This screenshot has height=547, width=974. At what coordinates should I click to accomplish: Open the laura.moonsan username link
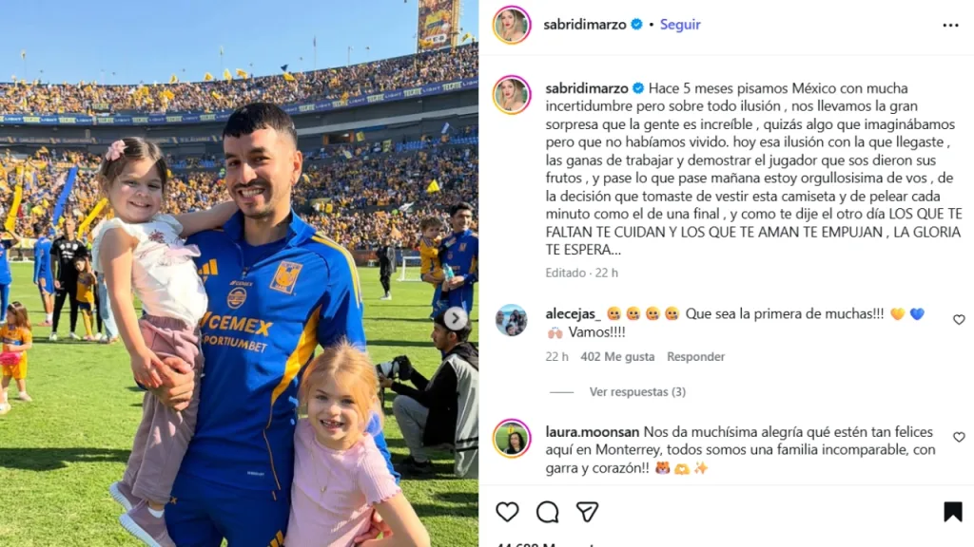point(592,432)
